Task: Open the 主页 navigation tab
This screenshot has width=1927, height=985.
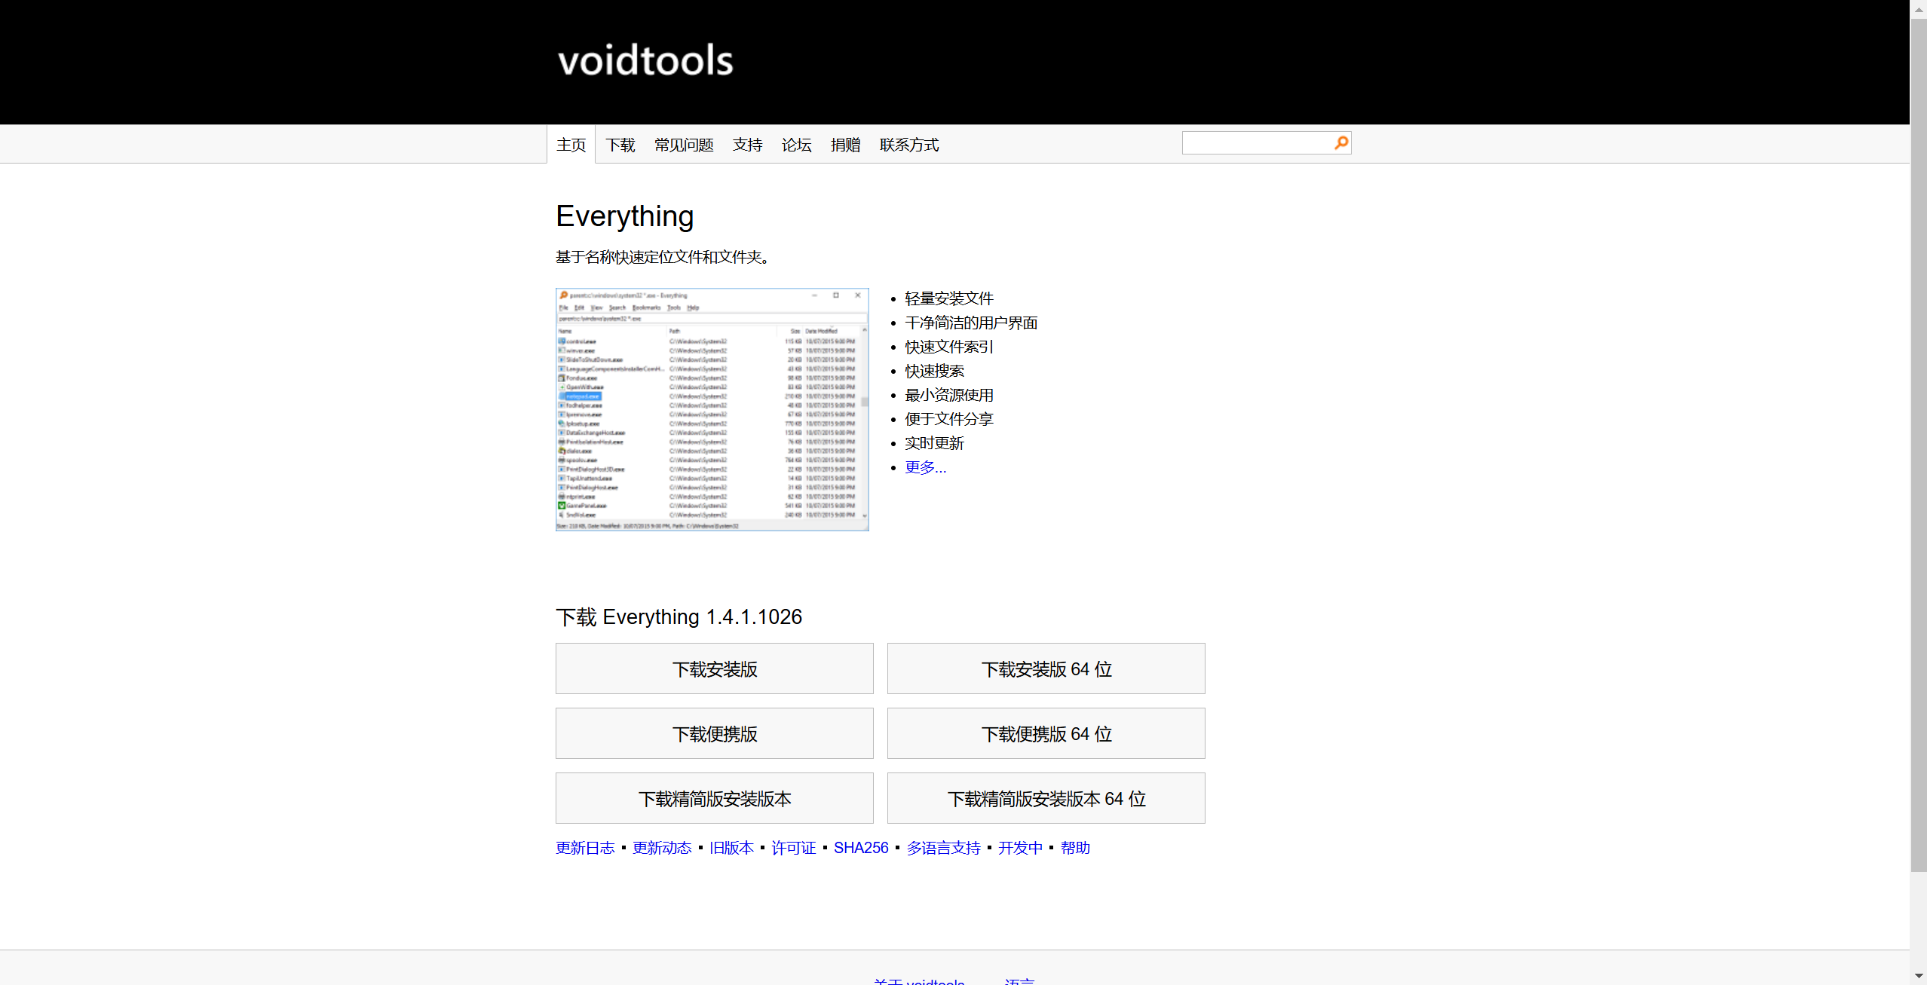Action: coord(571,145)
